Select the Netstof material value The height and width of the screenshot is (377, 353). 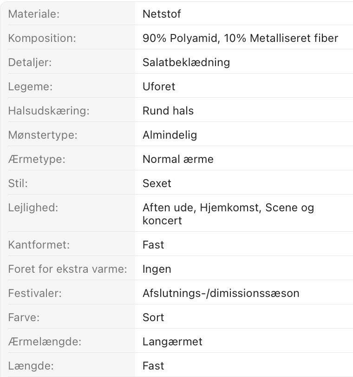[162, 14]
